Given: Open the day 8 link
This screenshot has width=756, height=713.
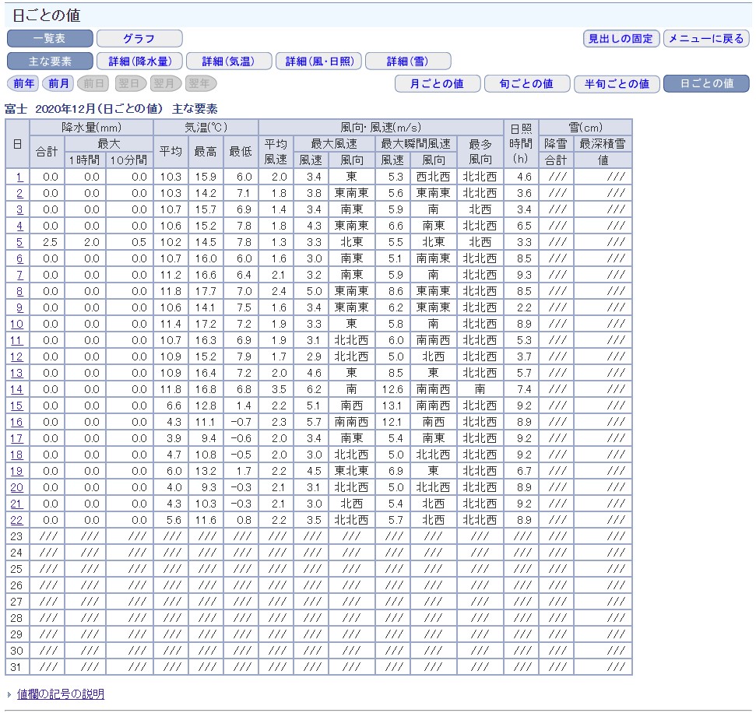Looking at the screenshot, I should pyautogui.click(x=19, y=292).
